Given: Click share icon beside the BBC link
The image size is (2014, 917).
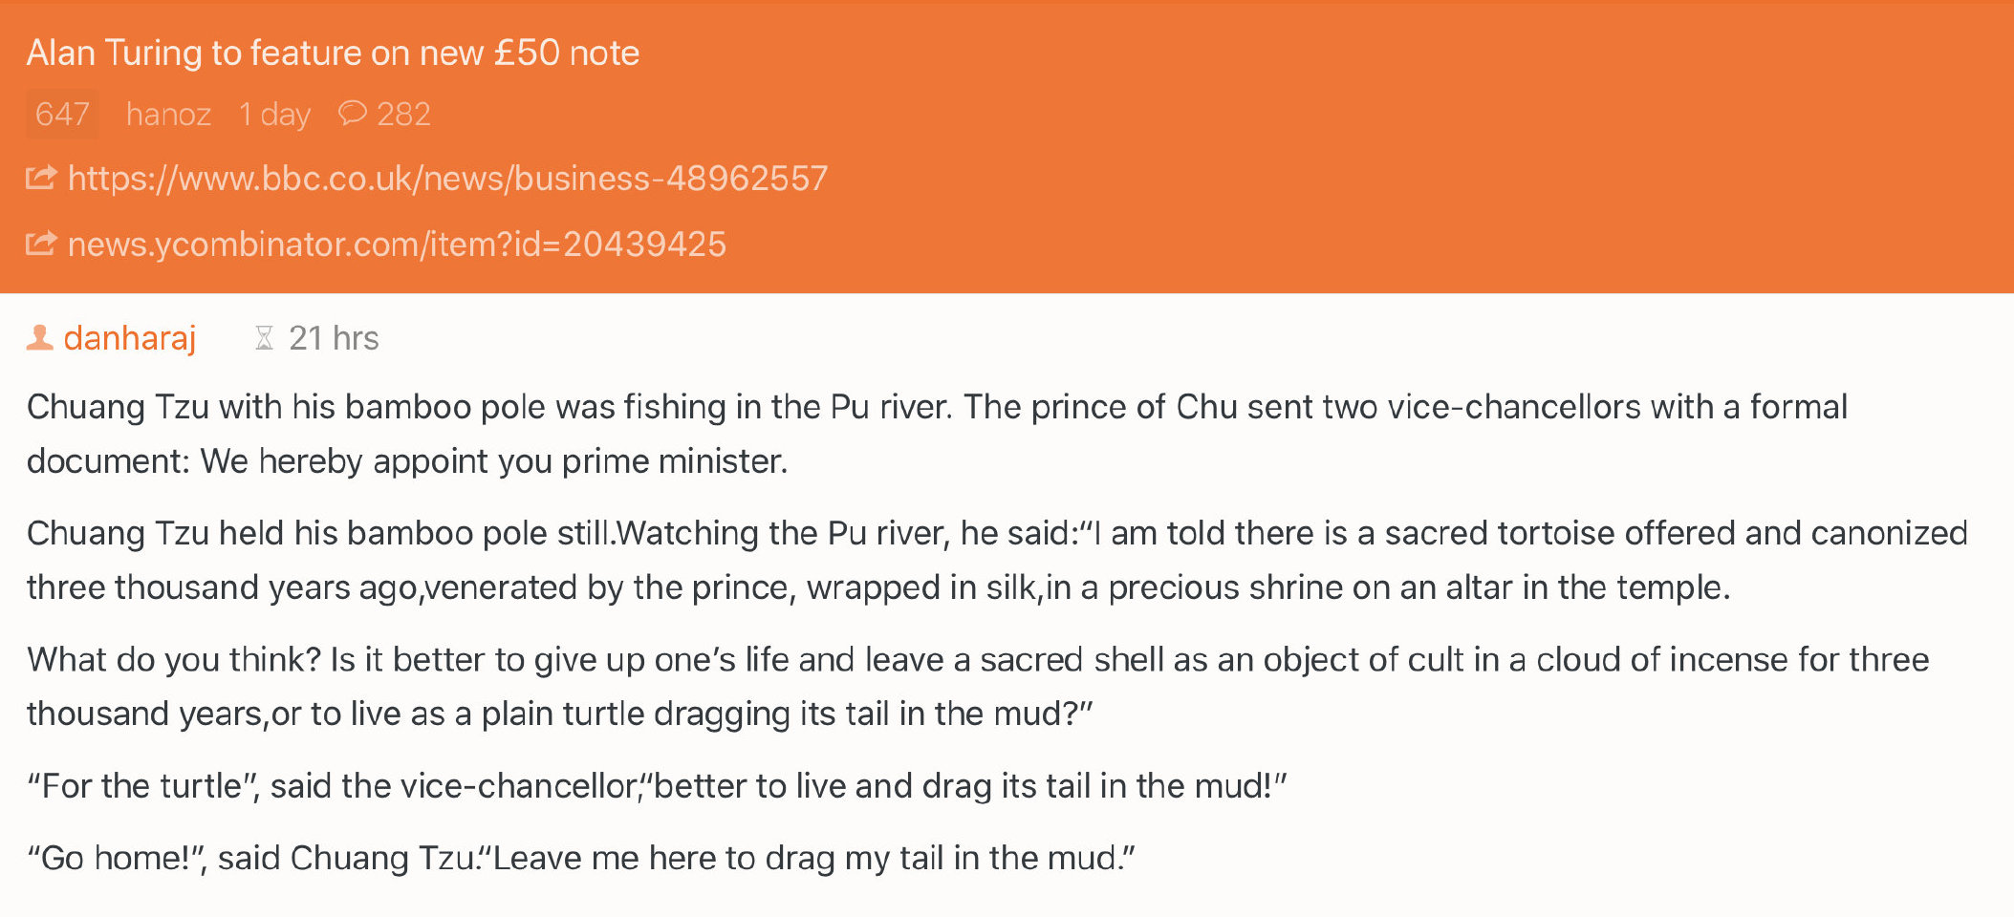Looking at the screenshot, I should point(41,178).
